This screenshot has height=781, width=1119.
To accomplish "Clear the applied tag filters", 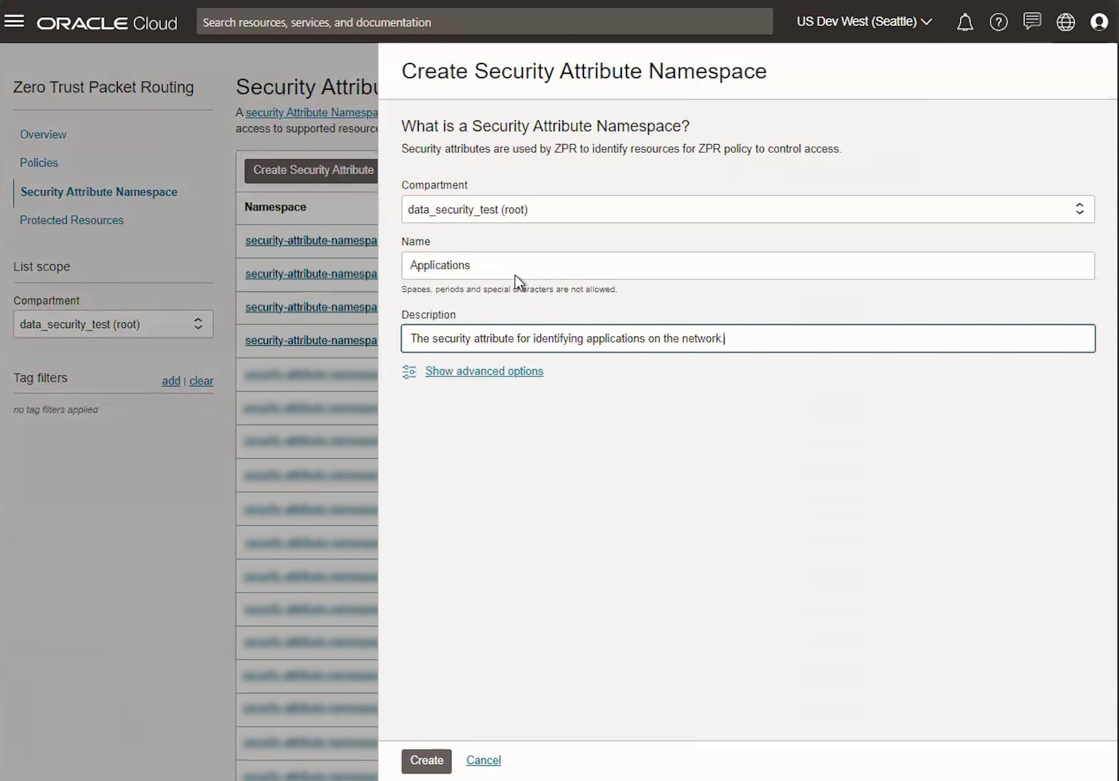I will pos(201,381).
